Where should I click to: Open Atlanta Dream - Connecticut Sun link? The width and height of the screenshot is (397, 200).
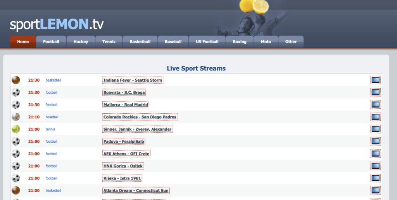(x=136, y=190)
